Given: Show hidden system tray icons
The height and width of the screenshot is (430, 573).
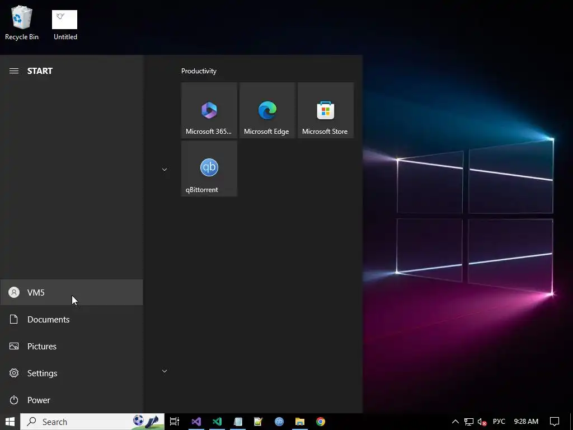Looking at the screenshot, I should click(x=455, y=422).
